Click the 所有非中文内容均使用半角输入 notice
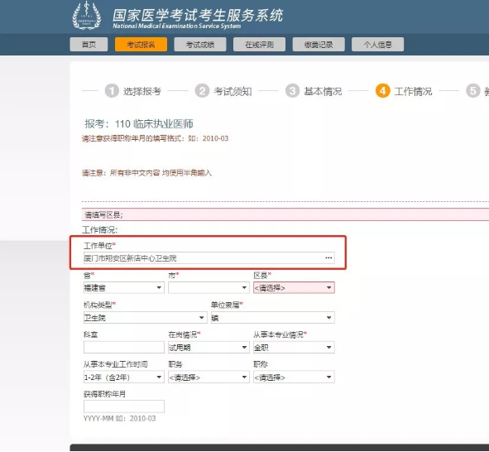 coord(147,173)
